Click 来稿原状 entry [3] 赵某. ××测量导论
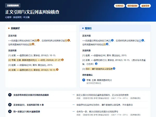The width and height of the screenshot is (156, 117). [30, 65]
